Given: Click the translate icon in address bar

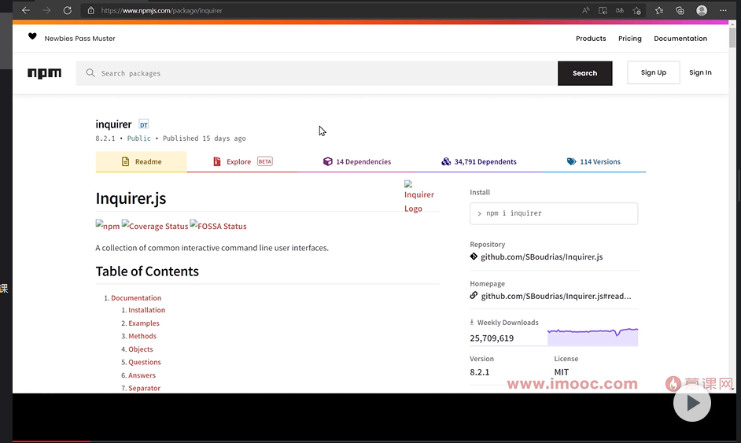Looking at the screenshot, I should coord(620,10).
